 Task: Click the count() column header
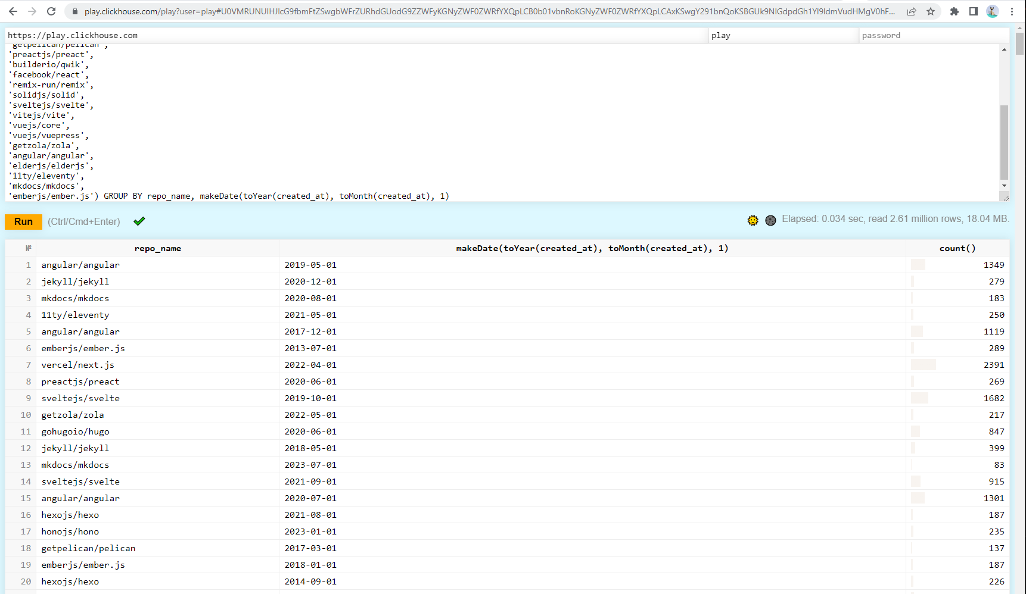tap(957, 248)
